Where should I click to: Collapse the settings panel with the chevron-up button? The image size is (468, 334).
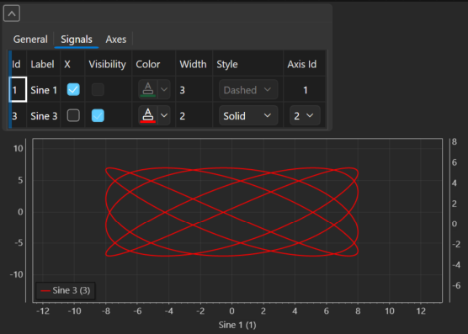12,13
